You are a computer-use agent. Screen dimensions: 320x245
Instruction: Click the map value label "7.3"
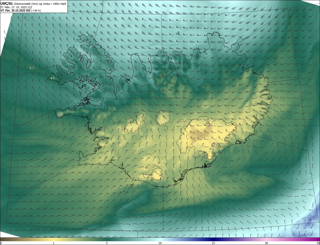94,86
